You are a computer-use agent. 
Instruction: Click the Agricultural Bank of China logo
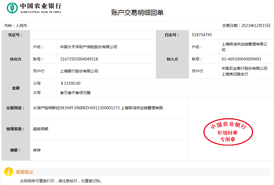point(34,8)
